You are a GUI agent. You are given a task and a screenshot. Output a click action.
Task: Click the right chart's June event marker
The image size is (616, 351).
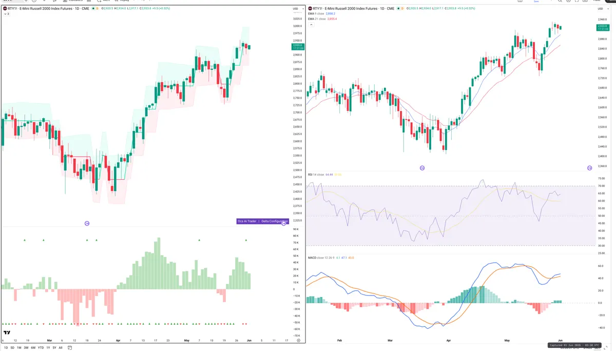589,168
